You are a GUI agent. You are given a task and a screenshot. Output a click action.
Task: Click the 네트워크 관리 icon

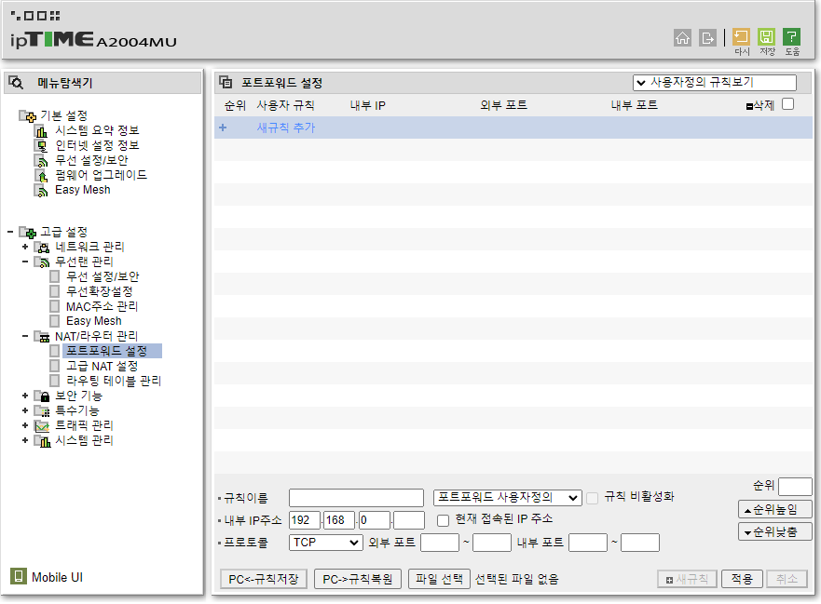tap(41, 247)
